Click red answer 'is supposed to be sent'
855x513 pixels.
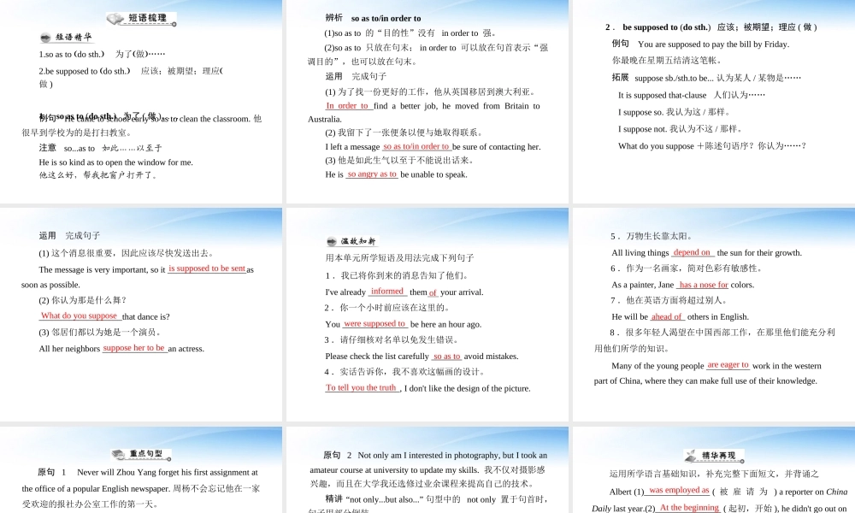click(x=207, y=268)
